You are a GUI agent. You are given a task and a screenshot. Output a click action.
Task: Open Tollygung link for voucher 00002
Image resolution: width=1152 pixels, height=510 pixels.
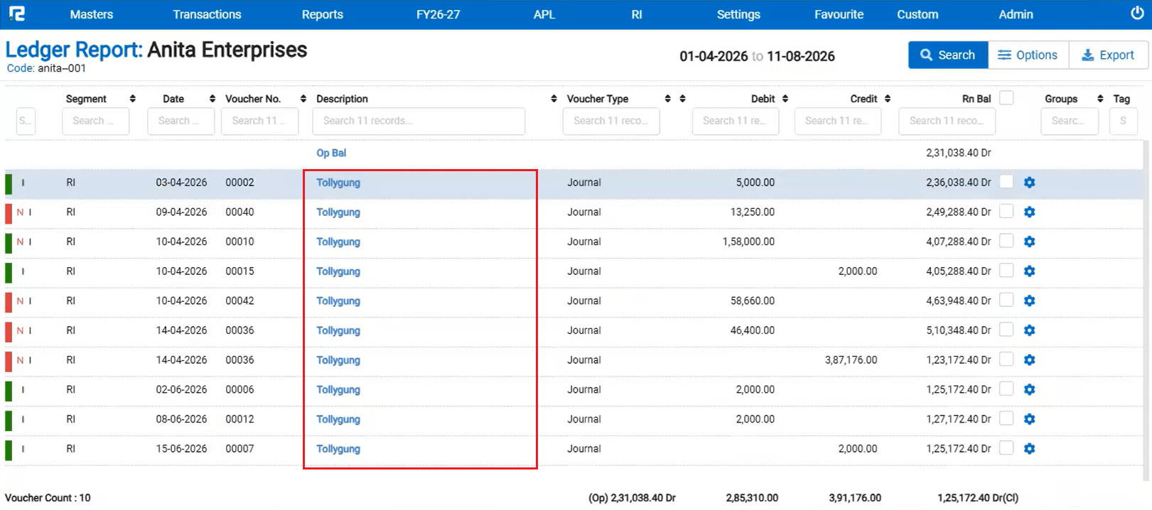pos(338,183)
